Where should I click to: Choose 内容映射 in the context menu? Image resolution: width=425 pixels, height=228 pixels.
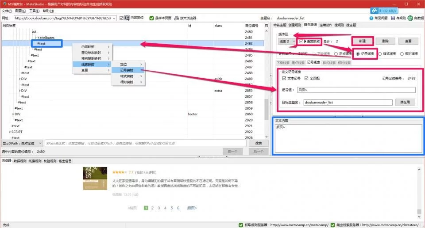coord(93,46)
